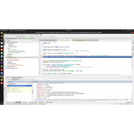The height and width of the screenshot is (134, 134).
Task: Click the Git commit green checkmark
Action: point(44,36)
